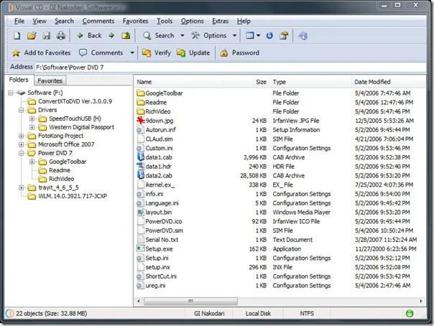Click the green status indicator in status bar
This screenshot has width=434, height=326.
410,313
